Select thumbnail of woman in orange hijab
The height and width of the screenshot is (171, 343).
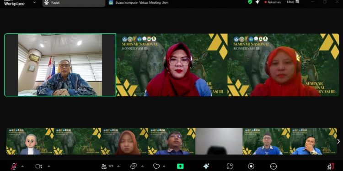tap(124, 141)
